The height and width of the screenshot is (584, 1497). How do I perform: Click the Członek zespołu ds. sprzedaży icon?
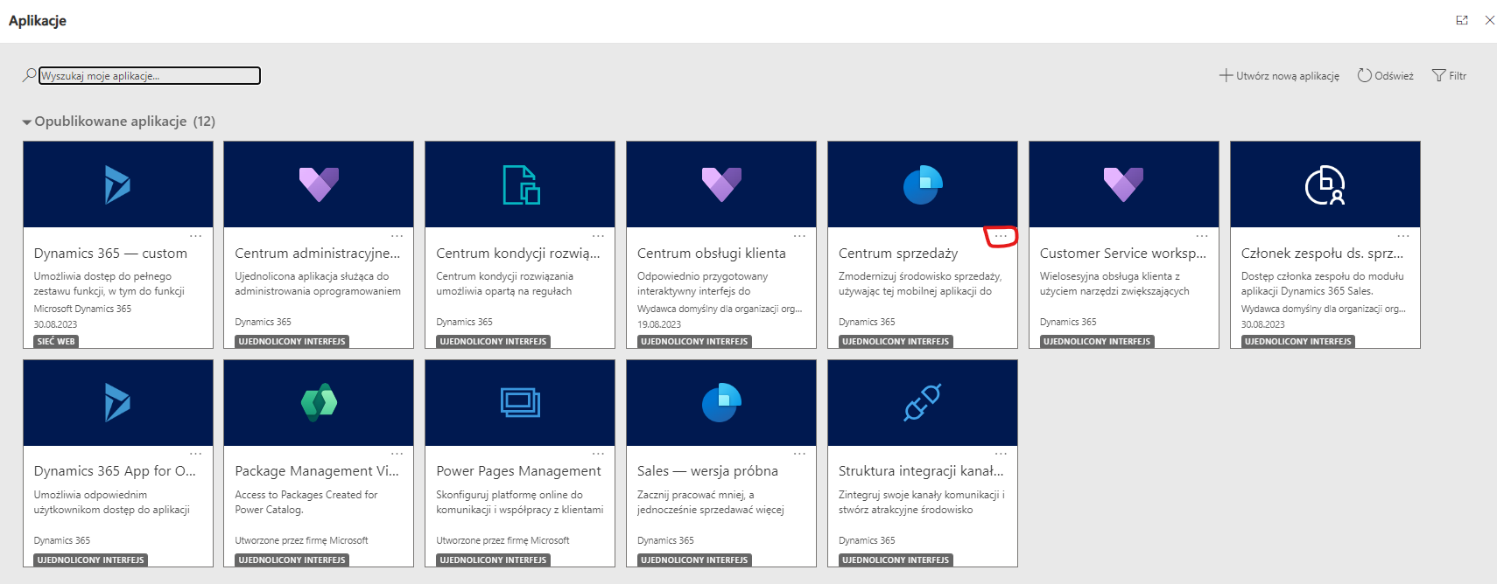point(1325,184)
